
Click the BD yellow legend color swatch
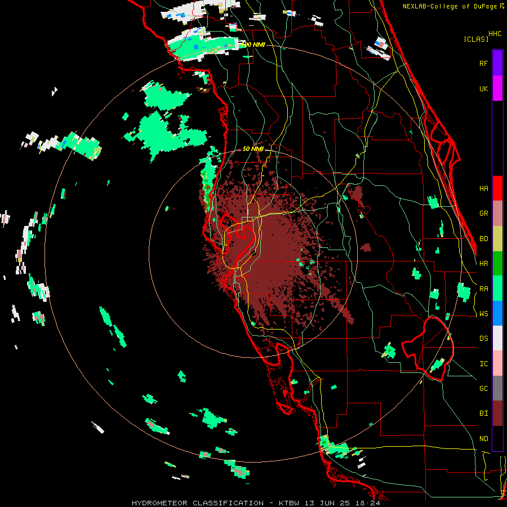click(497, 238)
